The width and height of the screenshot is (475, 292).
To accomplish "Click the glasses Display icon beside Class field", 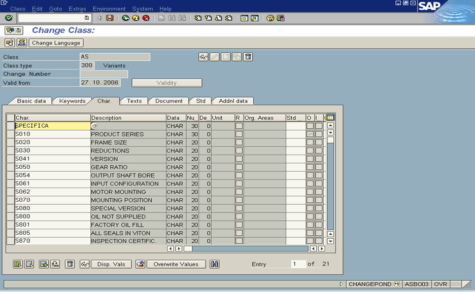I will (x=203, y=57).
